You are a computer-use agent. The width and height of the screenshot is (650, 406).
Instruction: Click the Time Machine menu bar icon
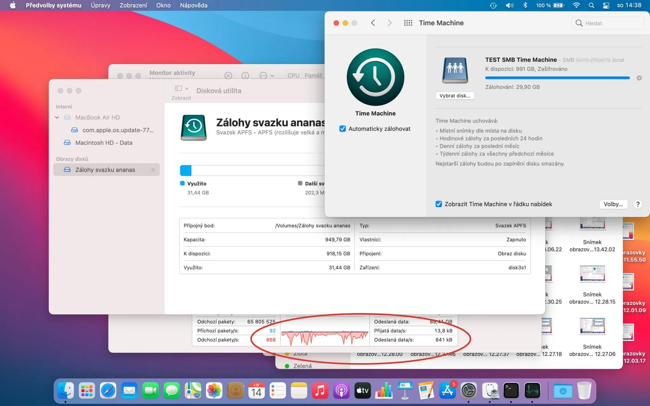click(493, 5)
